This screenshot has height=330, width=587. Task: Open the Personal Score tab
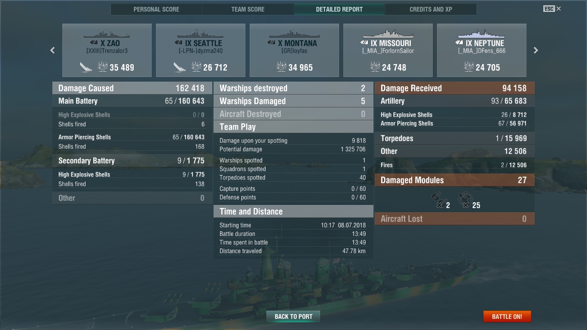pos(156,9)
